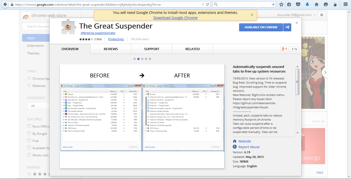
Task: Open the Related tab
Action: click(192, 49)
